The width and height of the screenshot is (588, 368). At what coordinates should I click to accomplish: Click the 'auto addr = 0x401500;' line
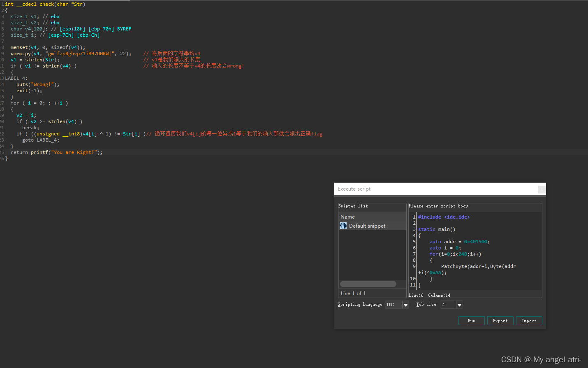[460, 242]
